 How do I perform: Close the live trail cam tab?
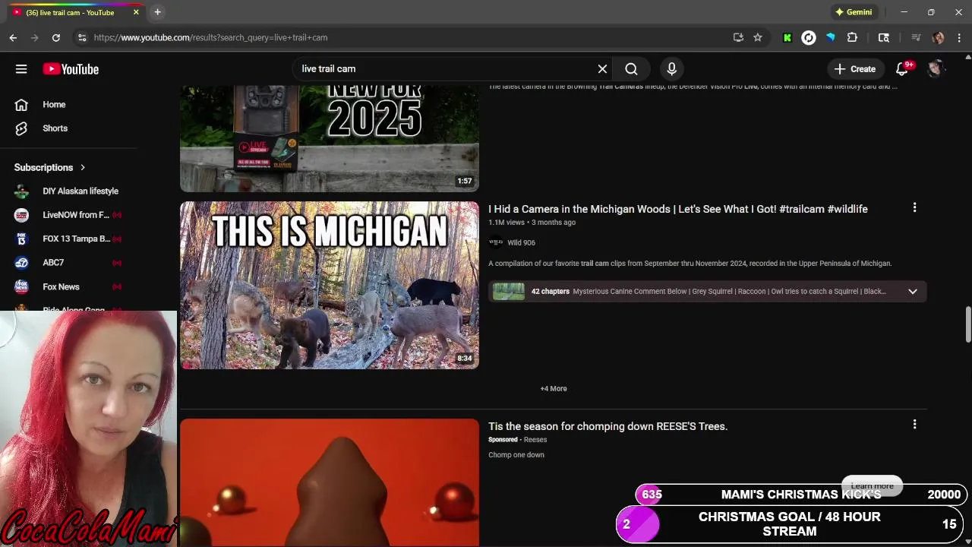click(x=136, y=12)
